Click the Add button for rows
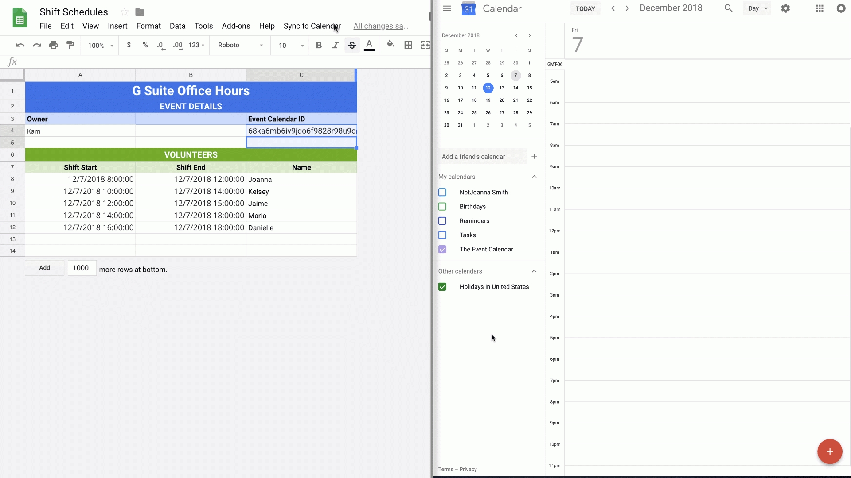The image size is (851, 478). pyautogui.click(x=44, y=267)
